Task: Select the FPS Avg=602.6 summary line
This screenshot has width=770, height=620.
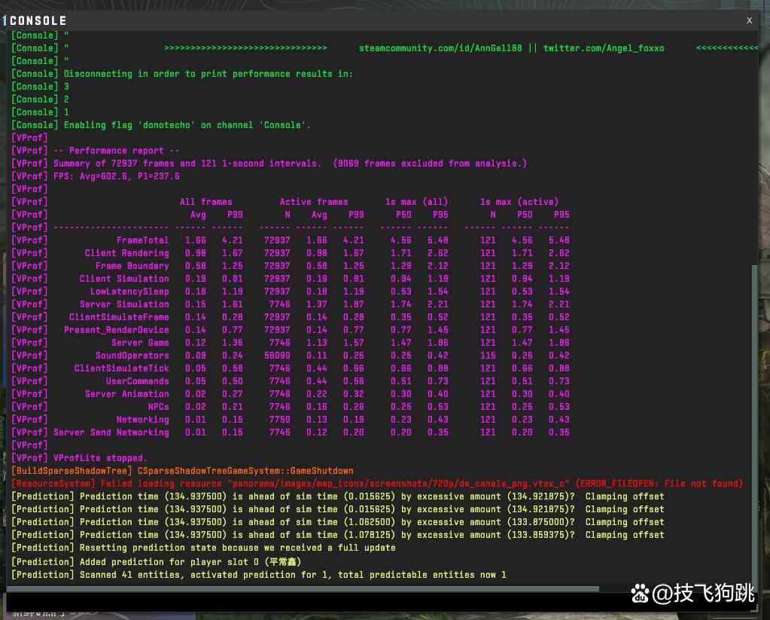Action: pos(117,176)
